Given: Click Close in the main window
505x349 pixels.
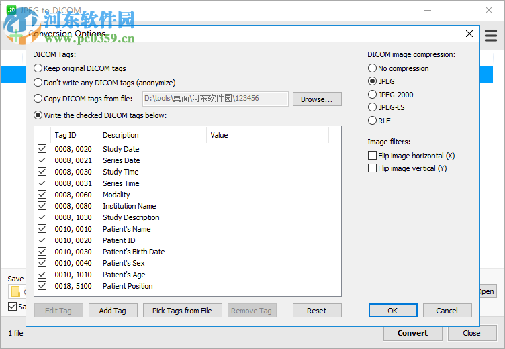Looking at the screenshot, I should tap(472, 333).
